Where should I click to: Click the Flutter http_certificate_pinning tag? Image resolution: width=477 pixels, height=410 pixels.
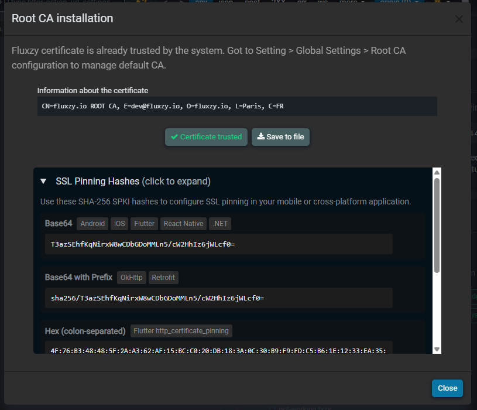(x=181, y=331)
